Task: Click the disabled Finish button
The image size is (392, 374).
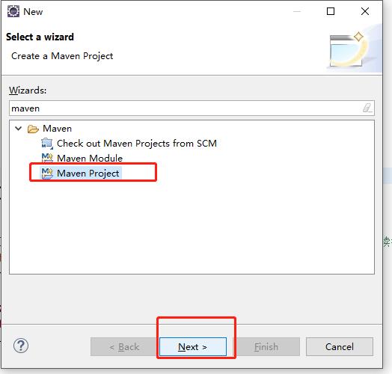Action: click(x=266, y=347)
